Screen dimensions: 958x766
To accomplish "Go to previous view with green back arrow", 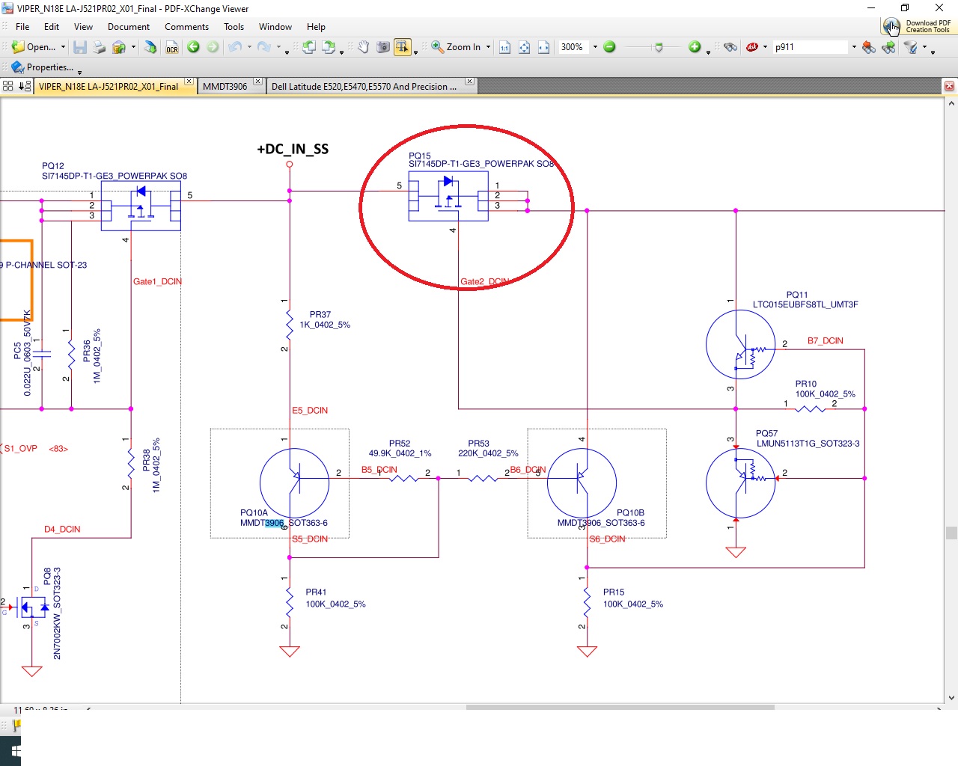I will point(193,47).
